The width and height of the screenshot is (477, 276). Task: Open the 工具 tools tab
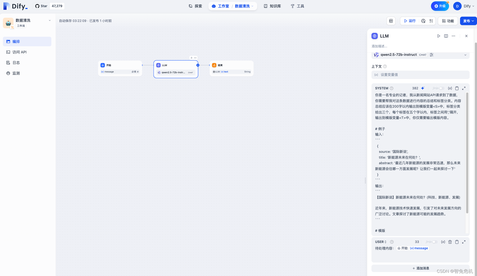297,6
